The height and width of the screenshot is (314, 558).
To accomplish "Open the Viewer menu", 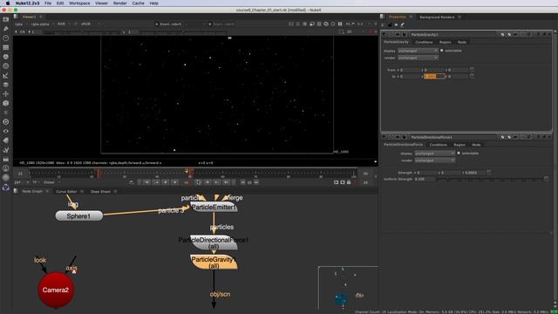I will (101, 3).
